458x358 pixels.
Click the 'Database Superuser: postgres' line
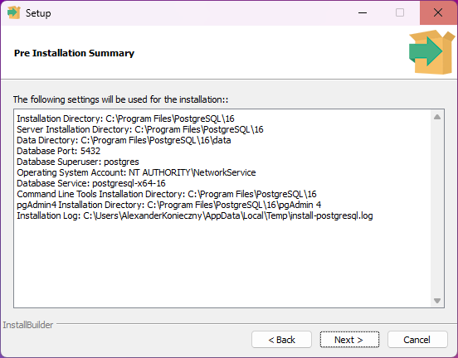coord(78,162)
